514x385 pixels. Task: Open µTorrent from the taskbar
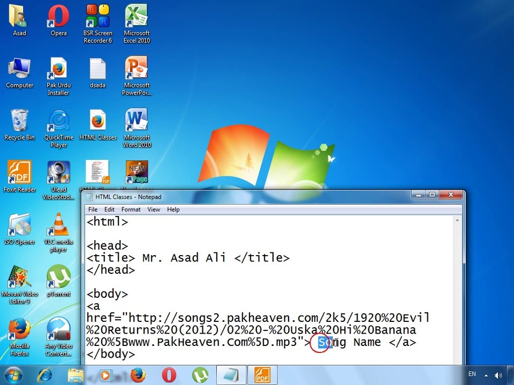pyautogui.click(x=200, y=375)
